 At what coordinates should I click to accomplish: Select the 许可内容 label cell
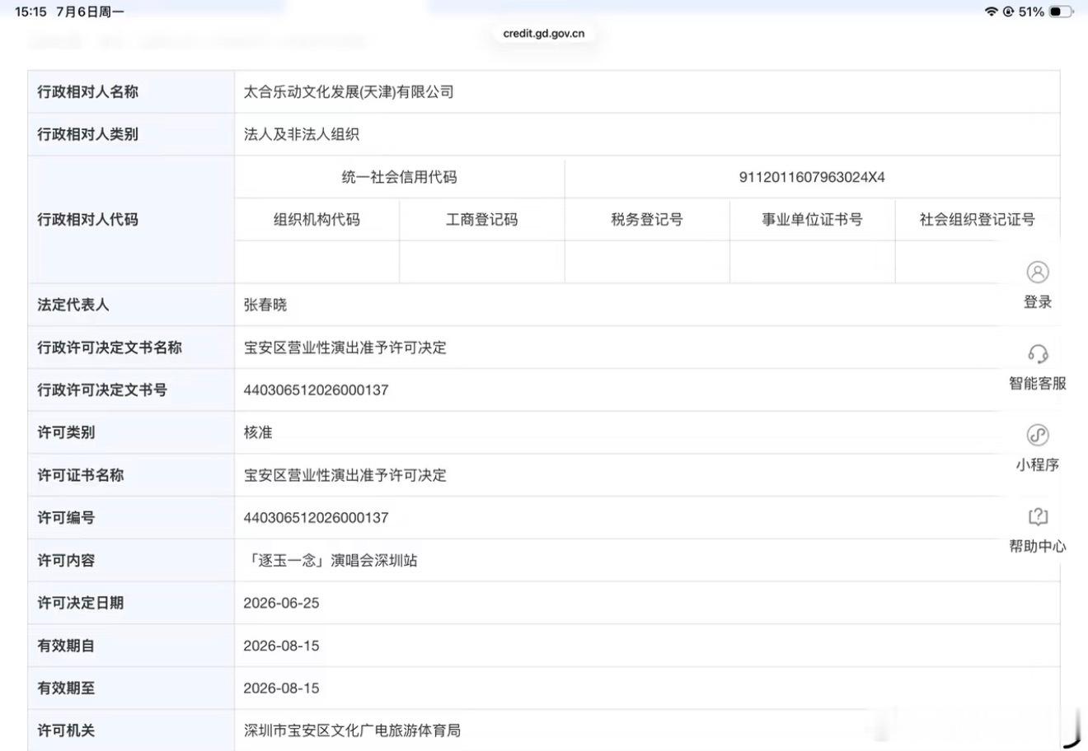click(131, 561)
